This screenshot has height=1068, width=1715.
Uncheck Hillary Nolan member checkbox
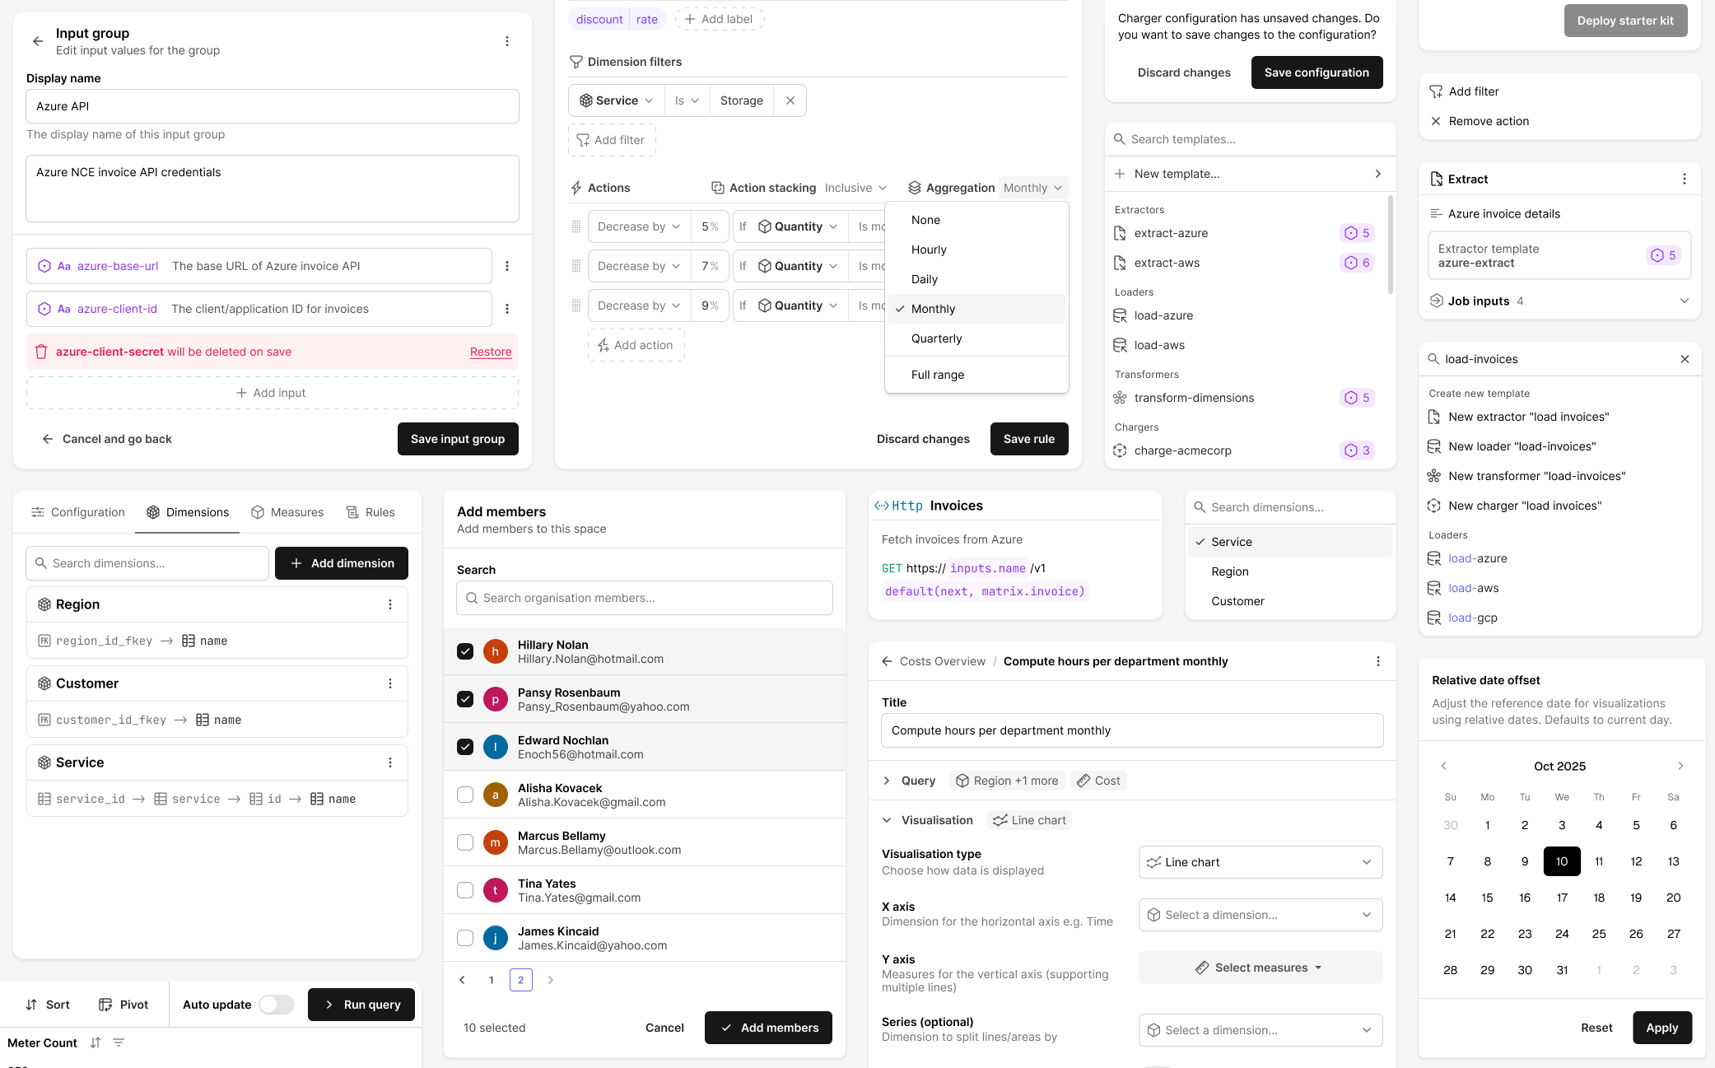(465, 651)
